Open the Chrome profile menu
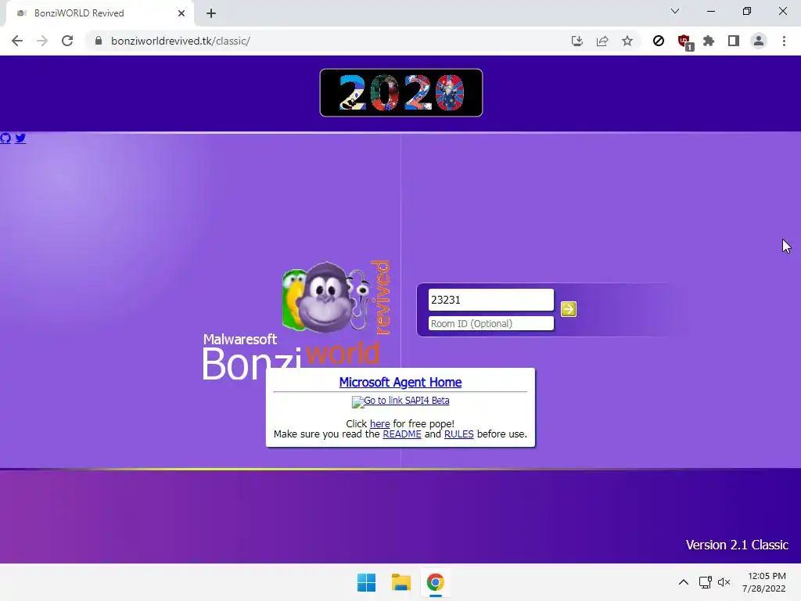Viewport: 801px width, 601px height. [x=759, y=41]
